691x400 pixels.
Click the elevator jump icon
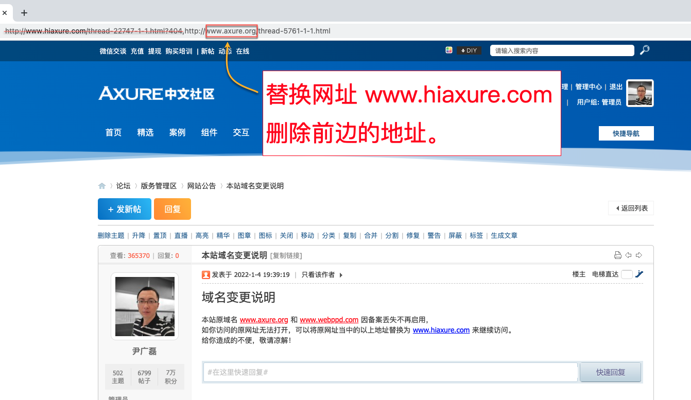click(x=639, y=274)
